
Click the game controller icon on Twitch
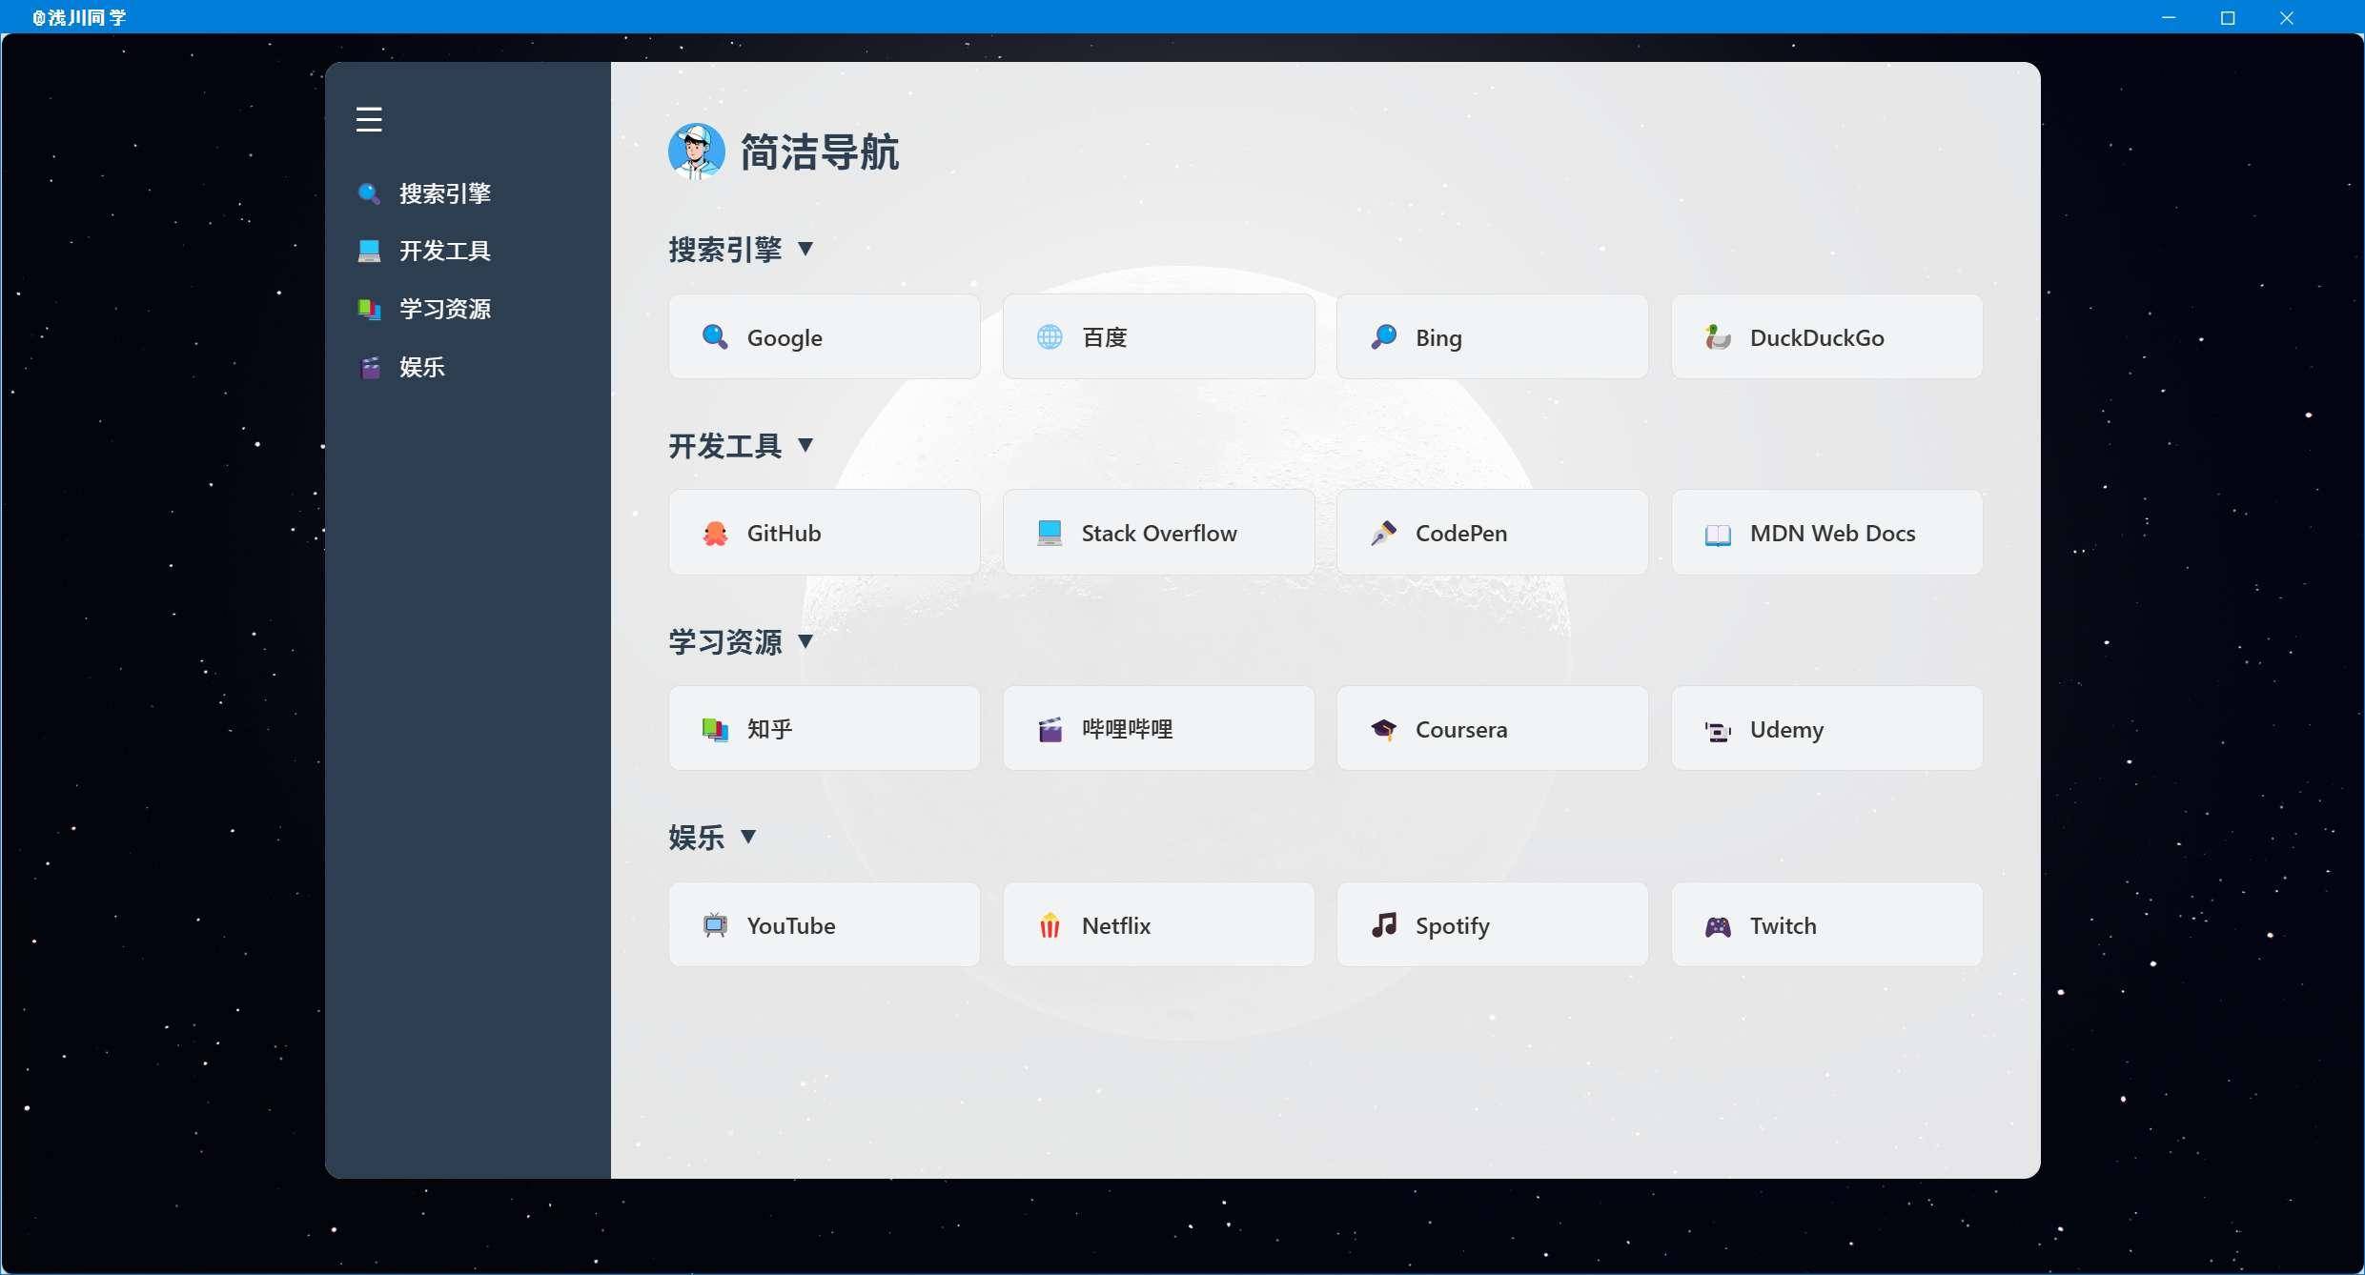pos(1718,925)
